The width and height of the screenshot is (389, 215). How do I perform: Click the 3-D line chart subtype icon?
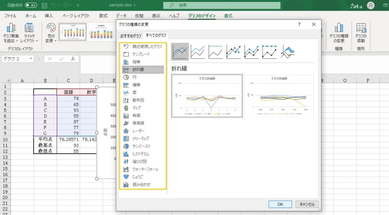pos(289,52)
